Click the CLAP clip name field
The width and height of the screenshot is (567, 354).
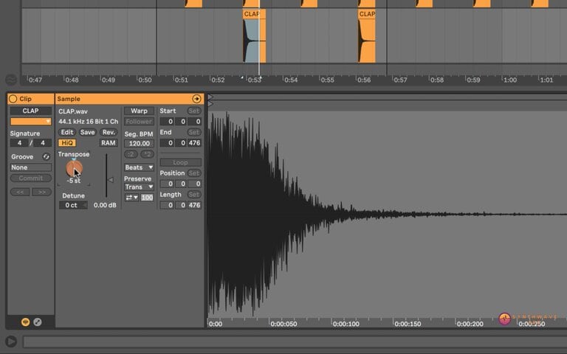tap(31, 111)
